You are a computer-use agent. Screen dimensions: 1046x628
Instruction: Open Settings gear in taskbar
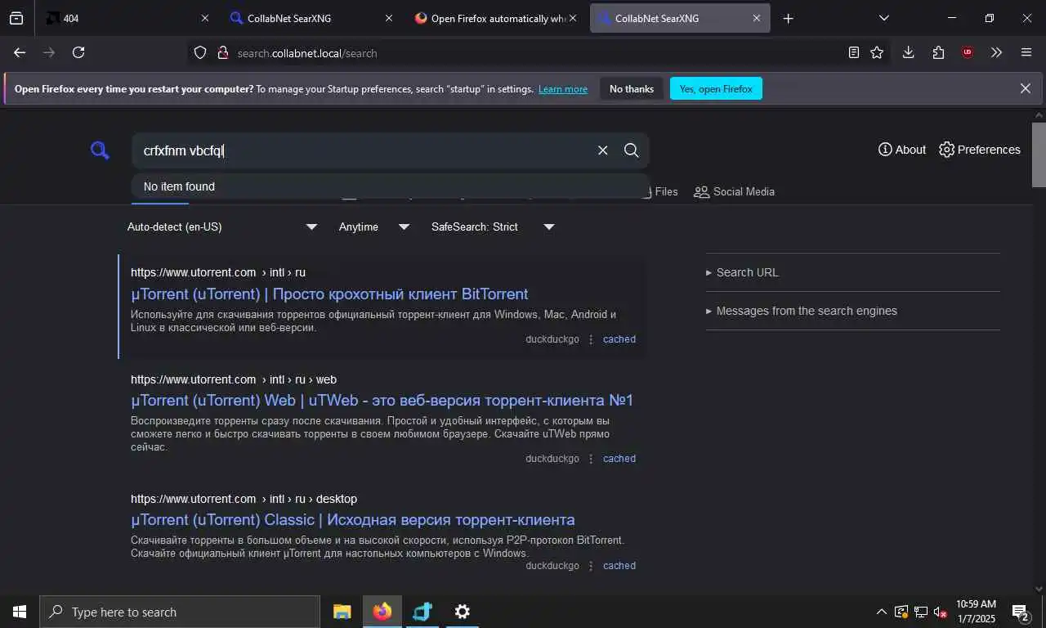(462, 612)
